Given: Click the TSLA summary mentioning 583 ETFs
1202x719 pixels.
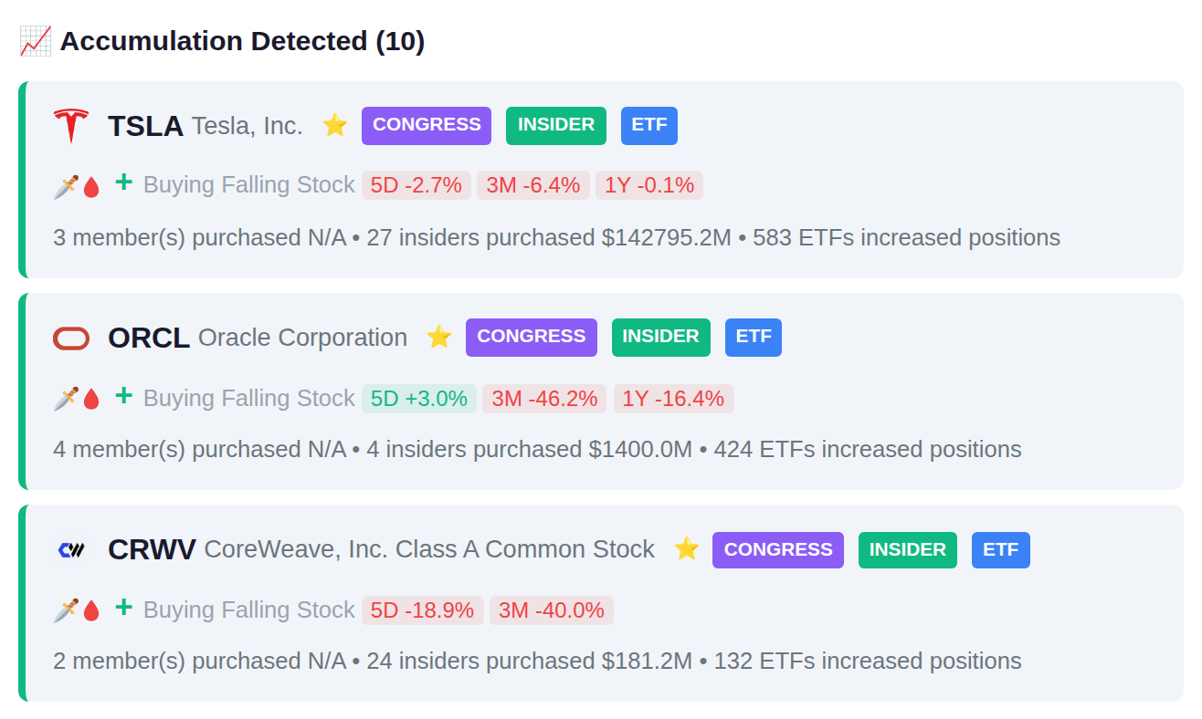Looking at the screenshot, I should coord(556,238).
